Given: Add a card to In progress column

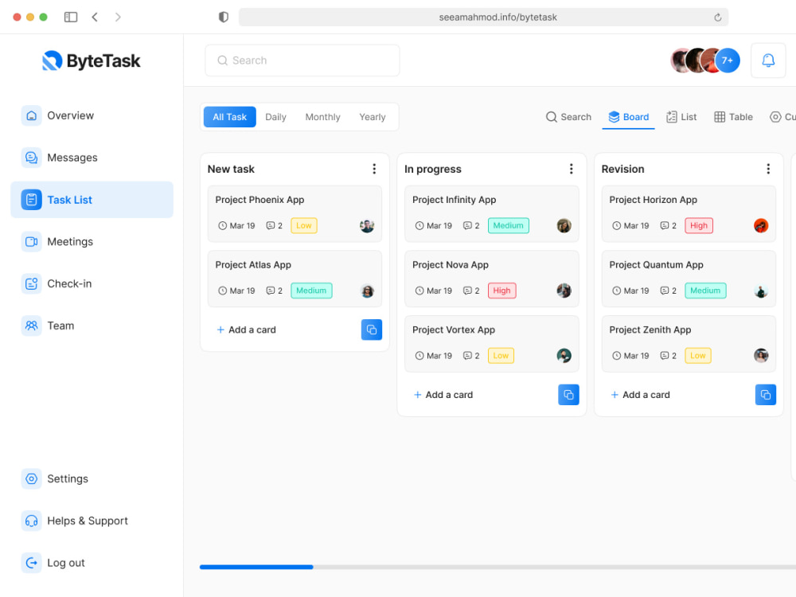Looking at the screenshot, I should [x=443, y=395].
